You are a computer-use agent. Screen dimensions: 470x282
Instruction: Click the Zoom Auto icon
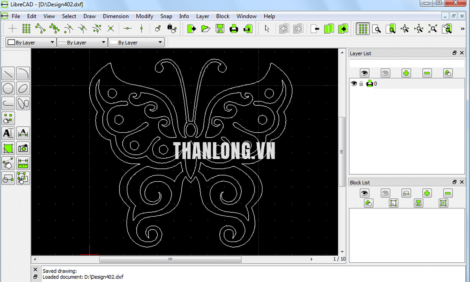pos(433,29)
